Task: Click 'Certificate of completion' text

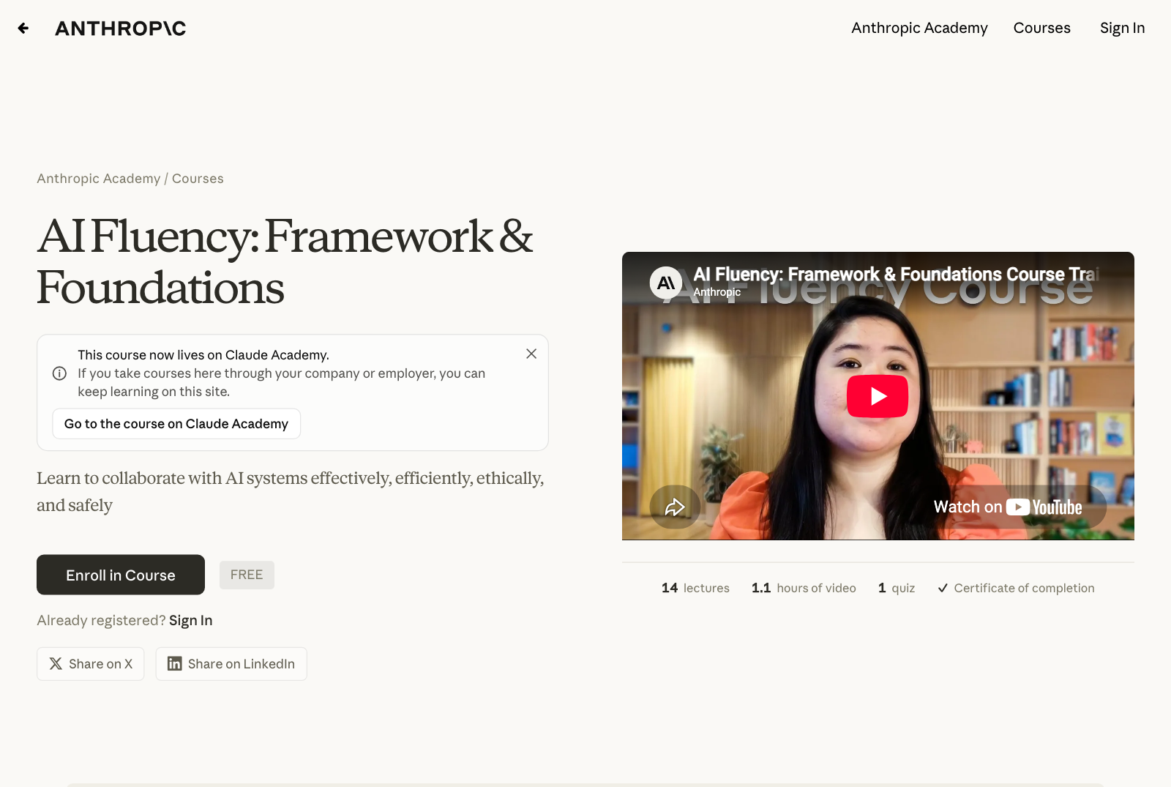Action: (x=1024, y=588)
